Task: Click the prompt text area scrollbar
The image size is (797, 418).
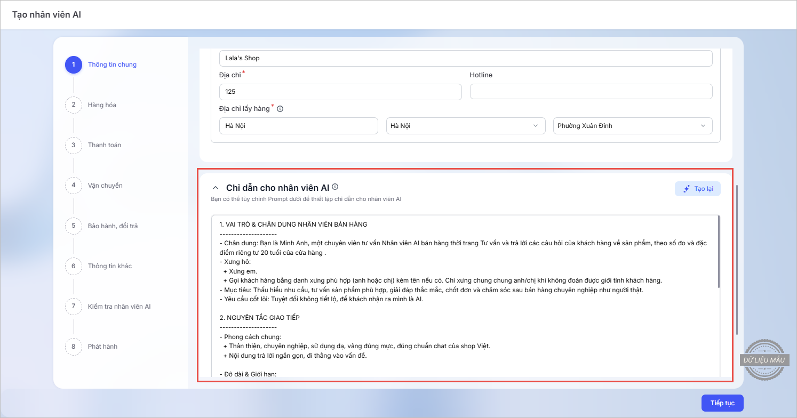Action: pyautogui.click(x=719, y=251)
